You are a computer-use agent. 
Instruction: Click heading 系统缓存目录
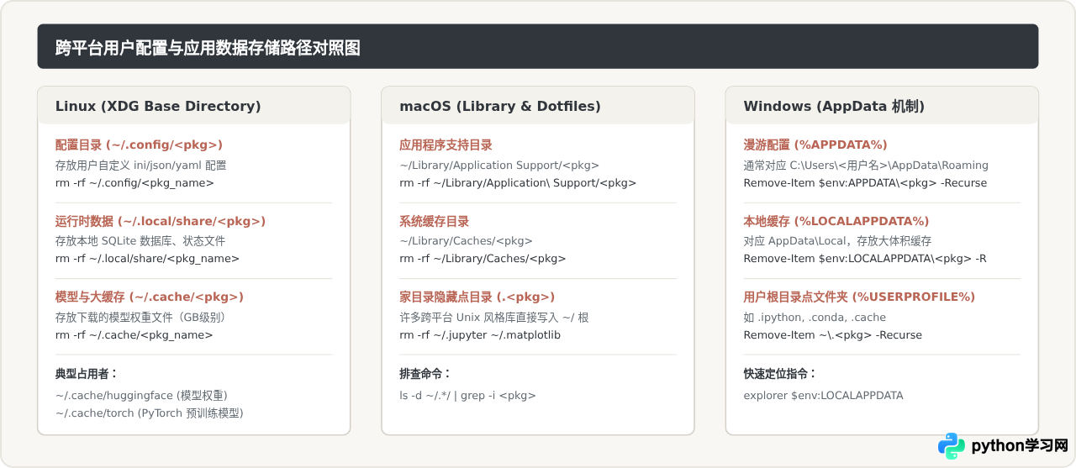coord(434,221)
